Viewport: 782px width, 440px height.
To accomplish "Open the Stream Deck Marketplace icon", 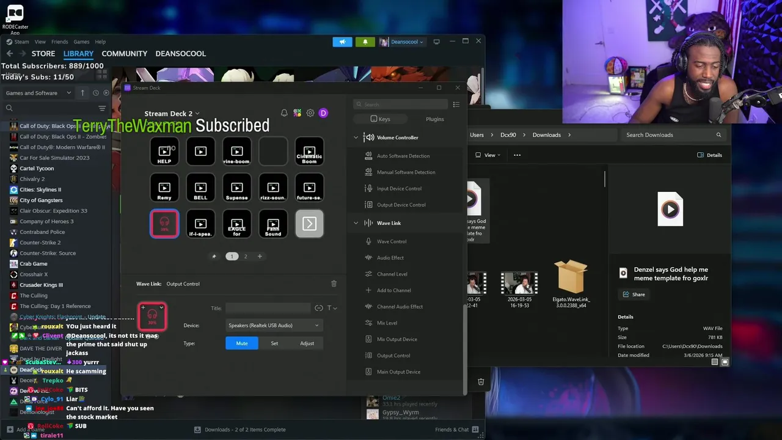I will [x=297, y=113].
